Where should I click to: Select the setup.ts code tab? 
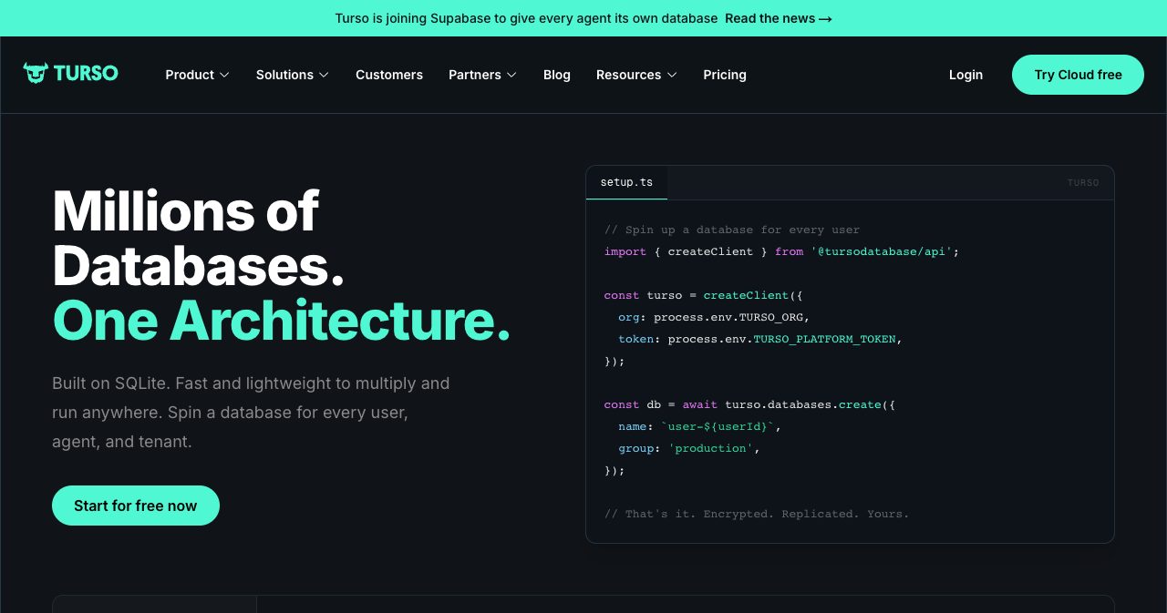pos(626,182)
